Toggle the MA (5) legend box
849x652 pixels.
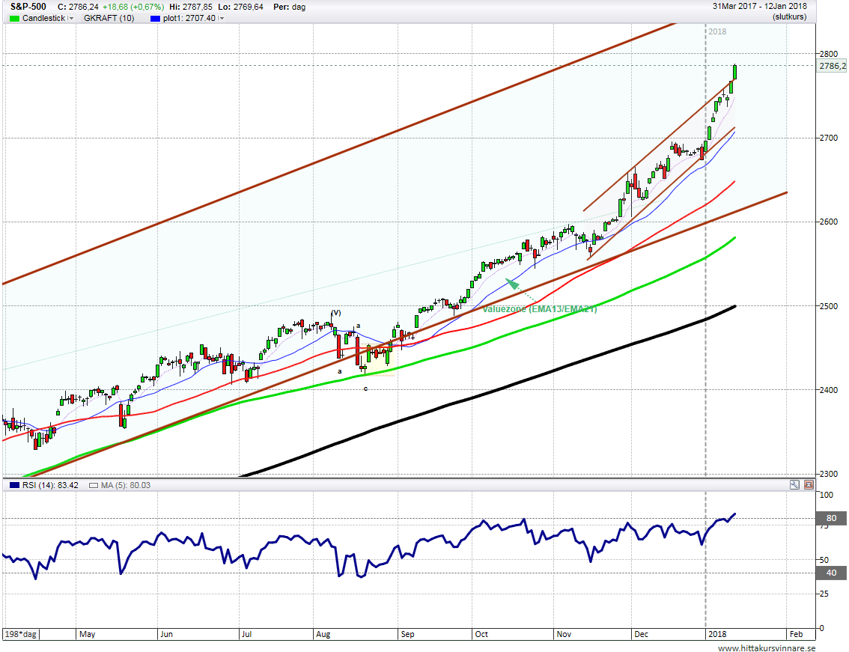94,485
